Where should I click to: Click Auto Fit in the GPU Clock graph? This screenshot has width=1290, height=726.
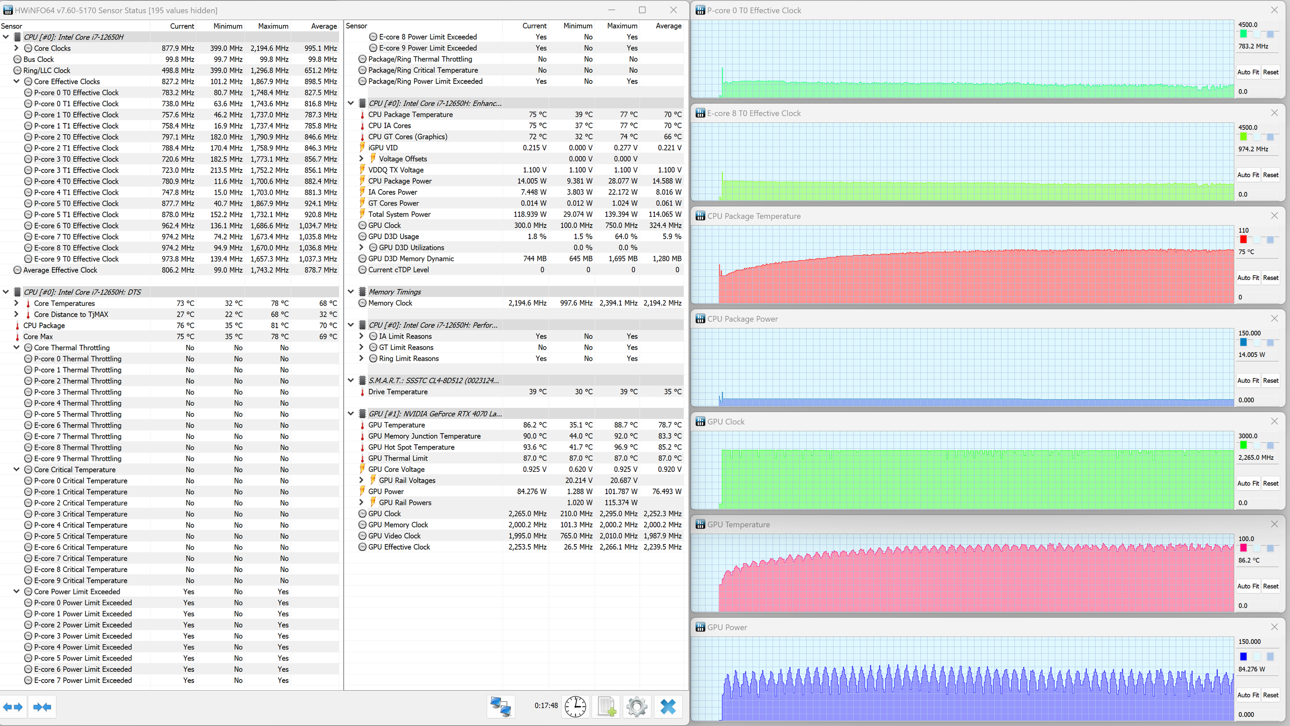coord(1248,483)
